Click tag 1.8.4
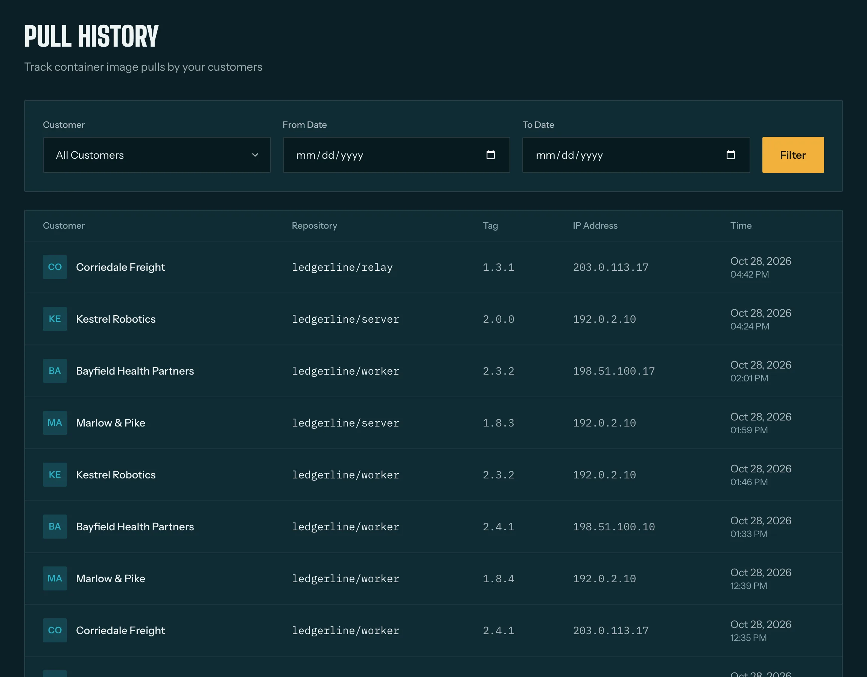Screen dimensions: 867x677 click(x=499, y=578)
